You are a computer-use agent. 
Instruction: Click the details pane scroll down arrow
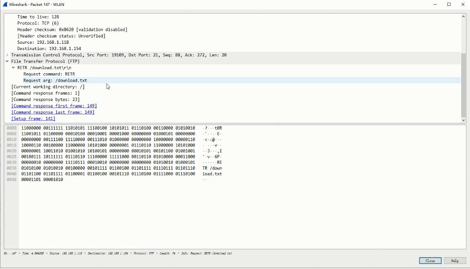click(x=463, y=120)
